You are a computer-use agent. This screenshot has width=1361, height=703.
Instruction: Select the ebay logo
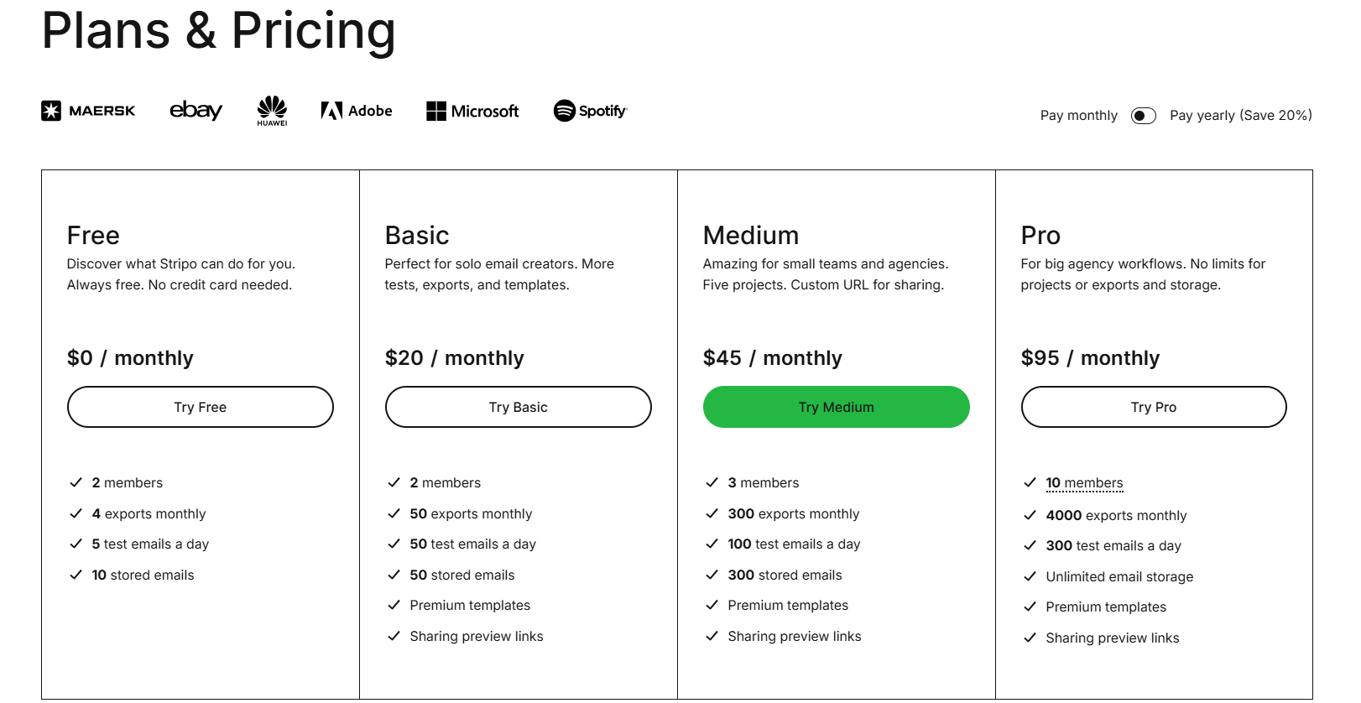coord(195,111)
